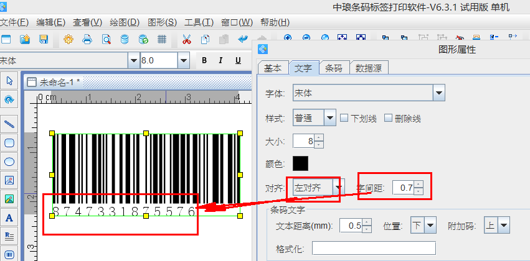Image resolution: width=530 pixels, height=261 pixels.
Task: Select the line drawing tool
Action: click(9, 123)
